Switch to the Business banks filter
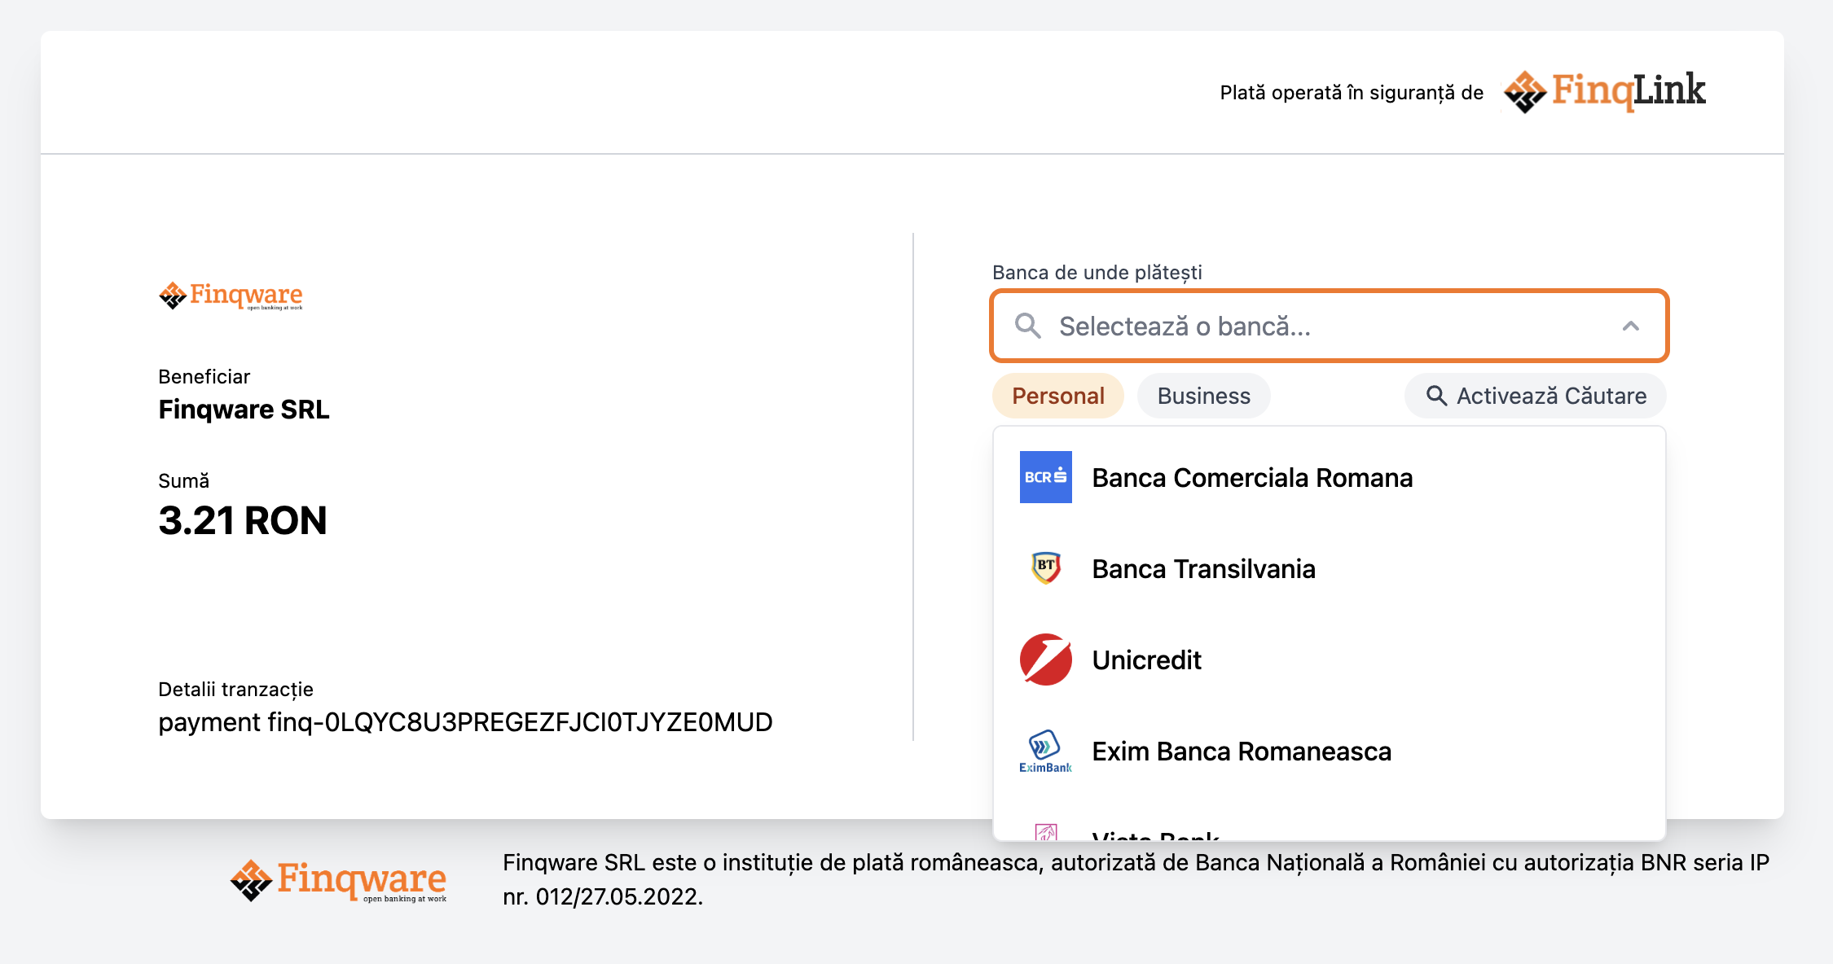 1203,396
